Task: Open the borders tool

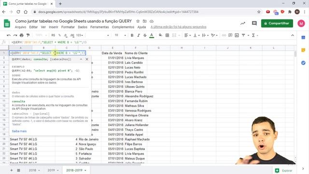Action: click(168, 35)
